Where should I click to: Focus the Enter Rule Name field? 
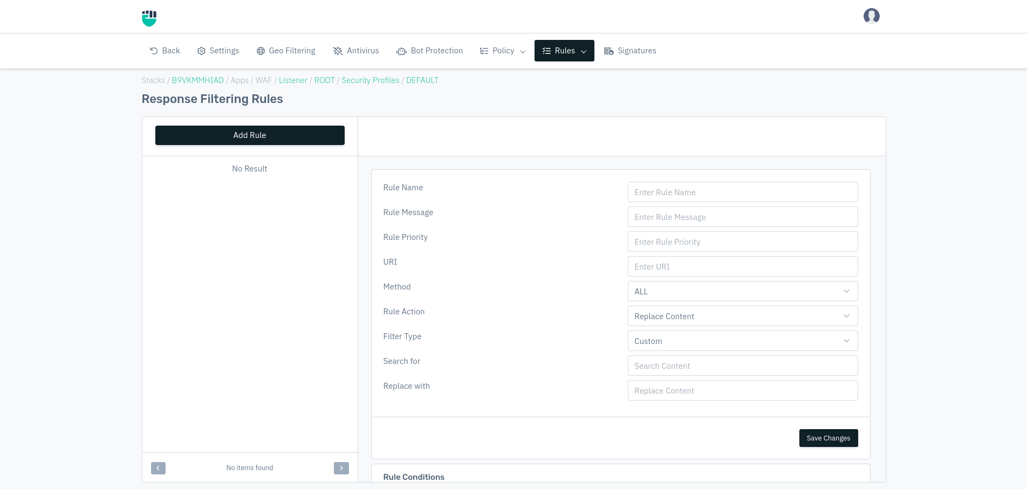742,192
